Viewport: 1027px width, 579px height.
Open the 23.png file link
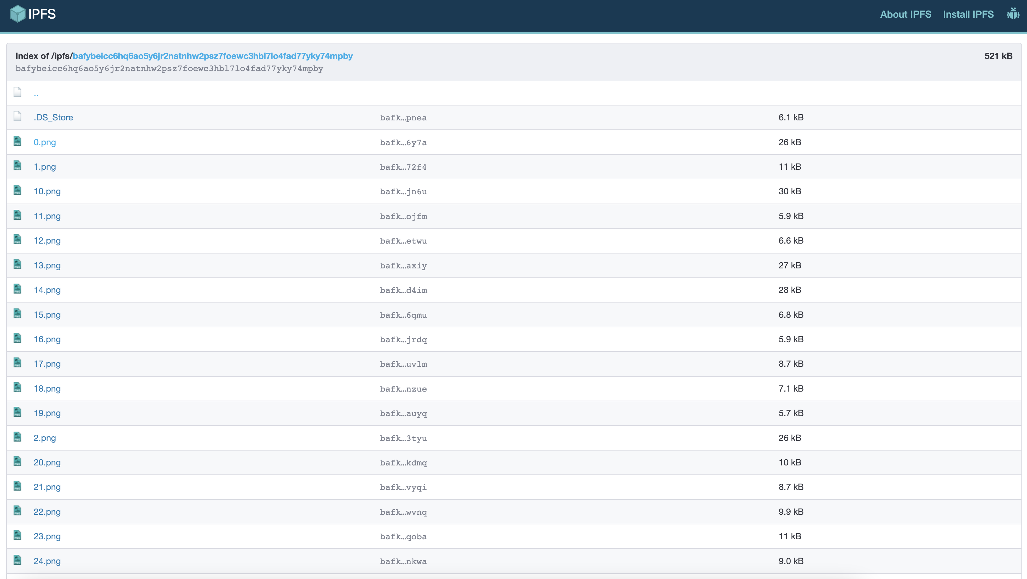pyautogui.click(x=47, y=536)
